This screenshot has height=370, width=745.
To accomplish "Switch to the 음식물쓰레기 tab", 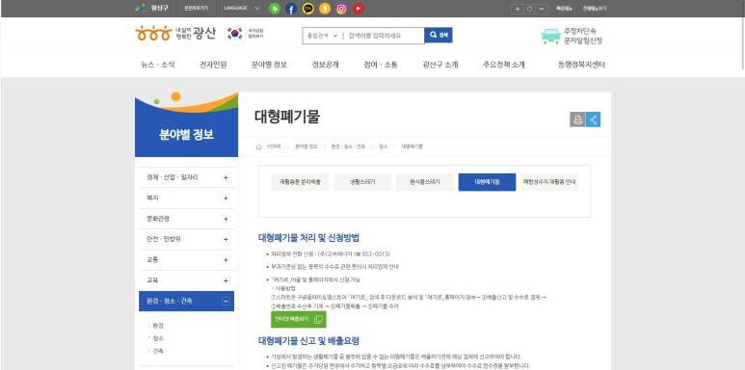I will 425,182.
